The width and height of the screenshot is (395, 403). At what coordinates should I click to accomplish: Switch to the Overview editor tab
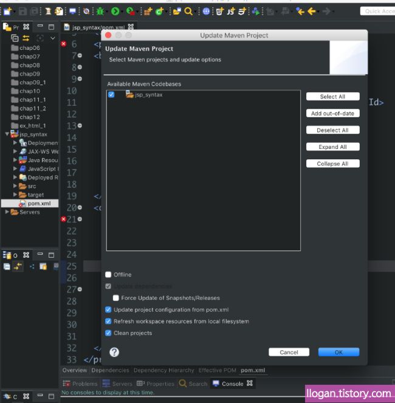75,370
